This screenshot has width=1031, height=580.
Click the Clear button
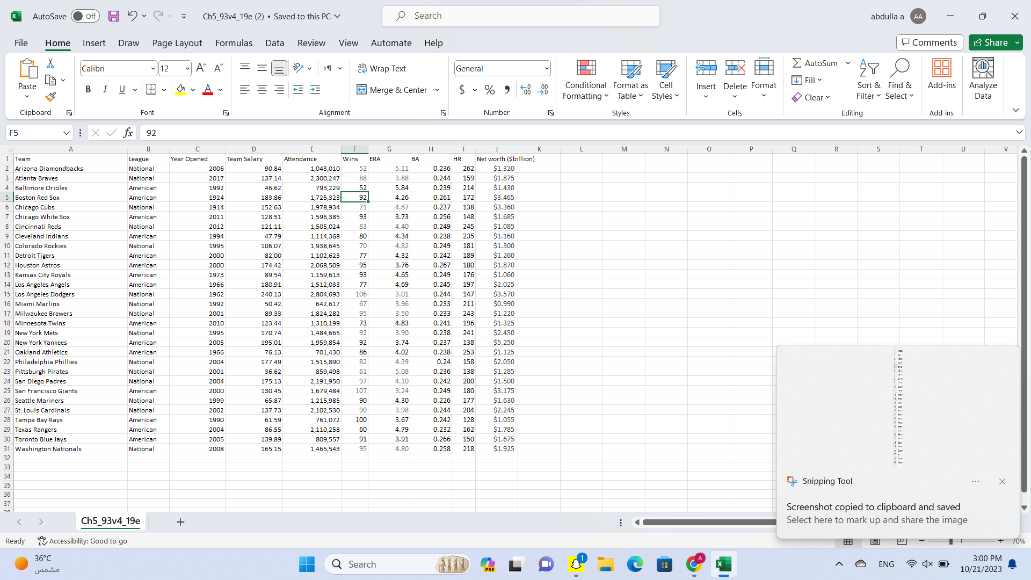click(x=811, y=97)
